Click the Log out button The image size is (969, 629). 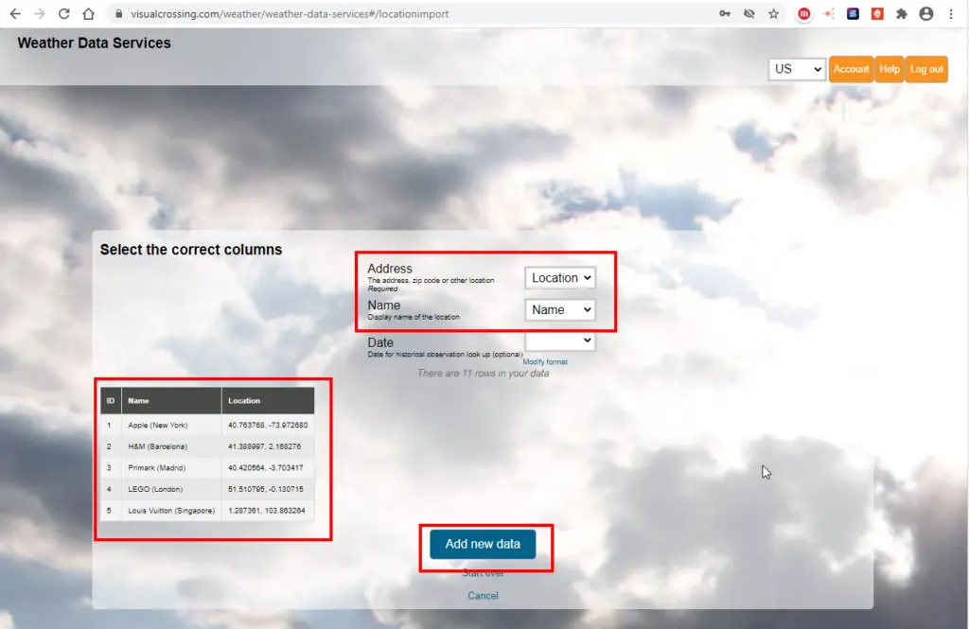pyautogui.click(x=926, y=69)
